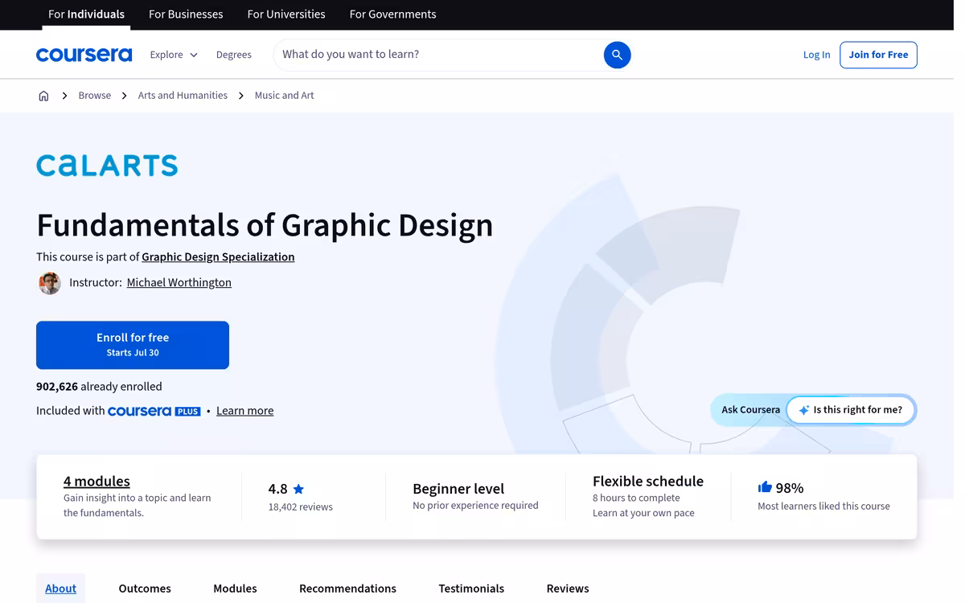Open the Graphic Design Specialization link
Image resolution: width=965 pixels, height=603 pixels.
click(218, 257)
